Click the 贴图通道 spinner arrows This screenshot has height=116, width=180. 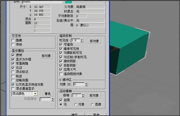pyautogui.click(x=53, y=99)
